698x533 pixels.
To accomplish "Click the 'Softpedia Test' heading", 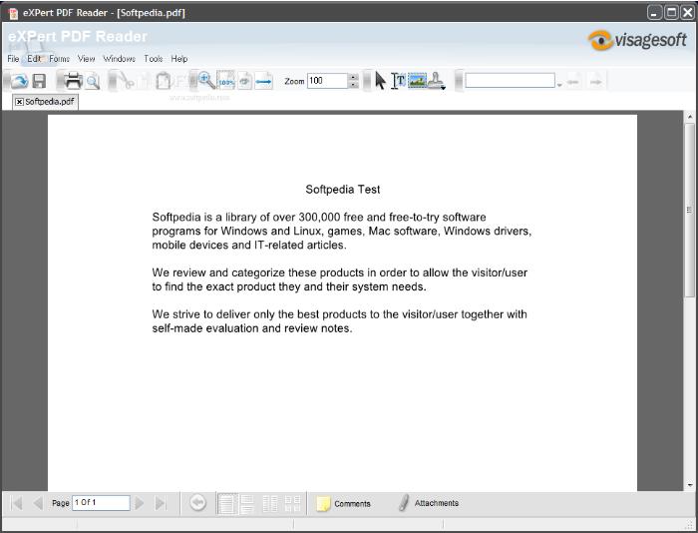I will pos(343,190).
